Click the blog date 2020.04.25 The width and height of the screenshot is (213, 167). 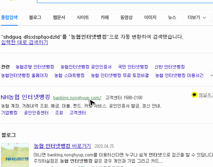click(x=104, y=146)
